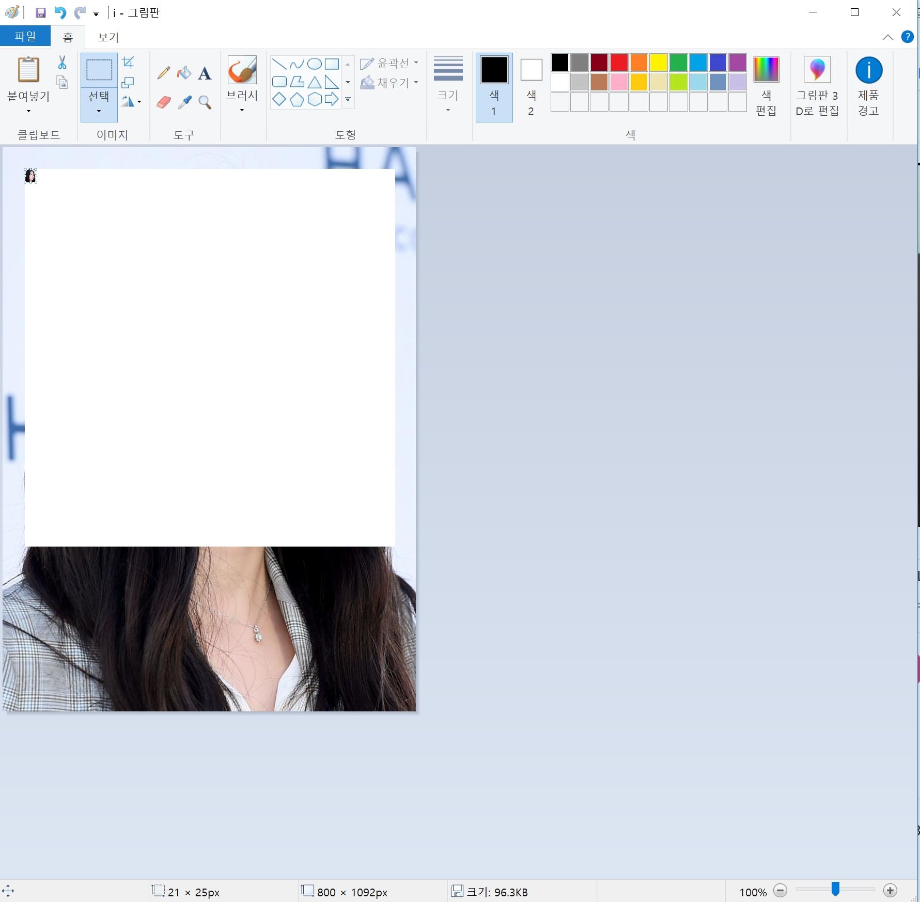Crop the image to selection
Image resolution: width=920 pixels, height=902 pixels.
coord(128,63)
